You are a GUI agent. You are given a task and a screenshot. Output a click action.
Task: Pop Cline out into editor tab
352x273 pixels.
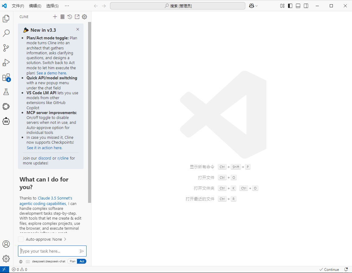click(x=77, y=17)
